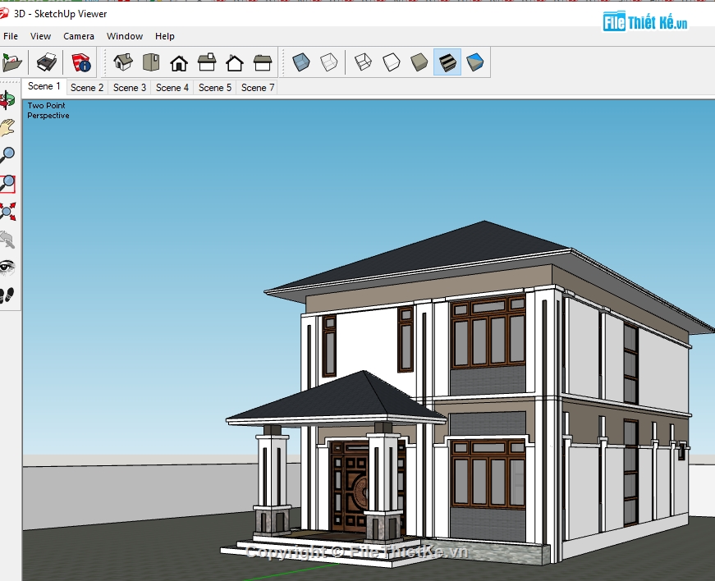Activate the Orbit tool
The height and width of the screenshot is (581, 715).
coord(7,100)
